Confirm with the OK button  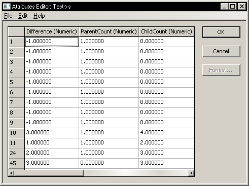point(221,32)
